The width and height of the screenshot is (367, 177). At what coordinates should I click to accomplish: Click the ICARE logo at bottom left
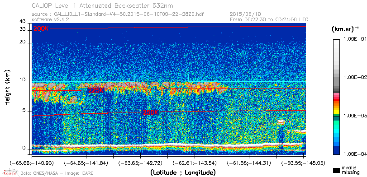10,173
